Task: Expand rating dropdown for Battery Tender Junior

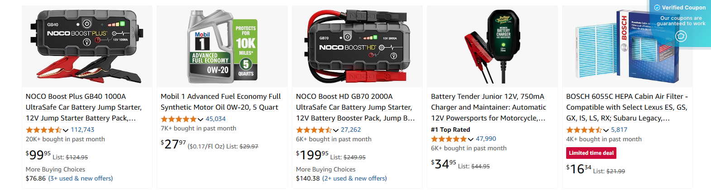Action: click(471, 139)
